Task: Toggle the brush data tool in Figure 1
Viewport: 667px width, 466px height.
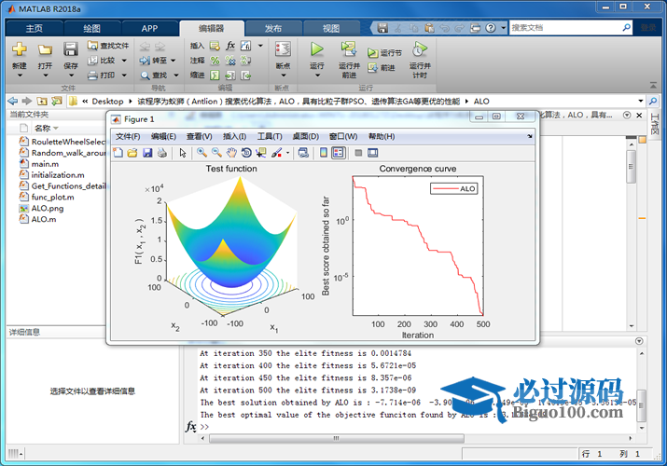Action: pyautogui.click(x=276, y=153)
